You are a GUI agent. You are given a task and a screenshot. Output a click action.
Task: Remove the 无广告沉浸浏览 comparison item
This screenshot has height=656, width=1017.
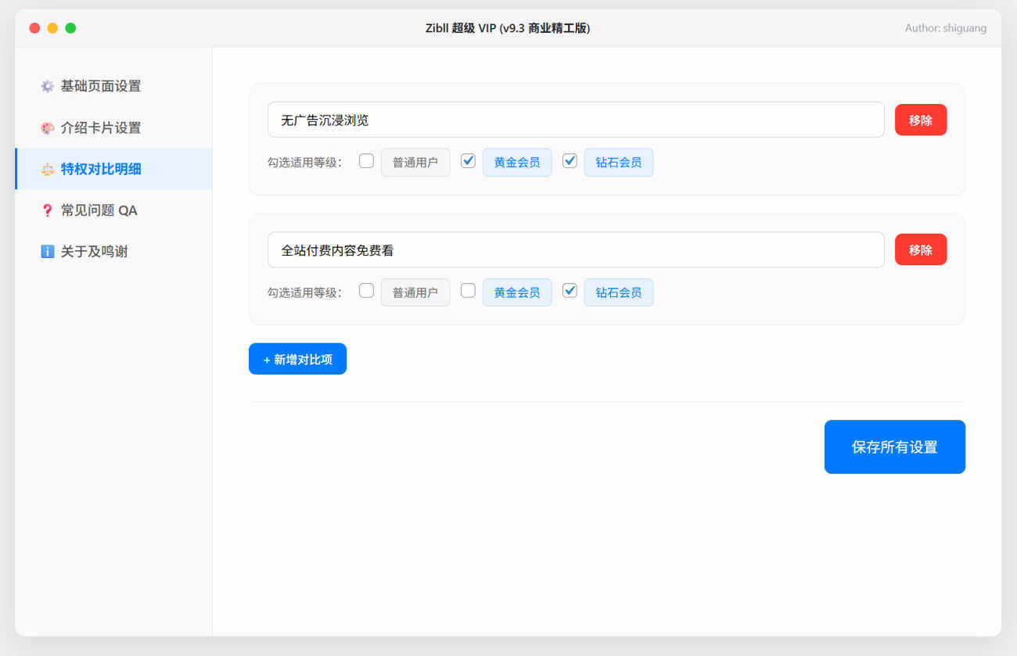click(920, 120)
